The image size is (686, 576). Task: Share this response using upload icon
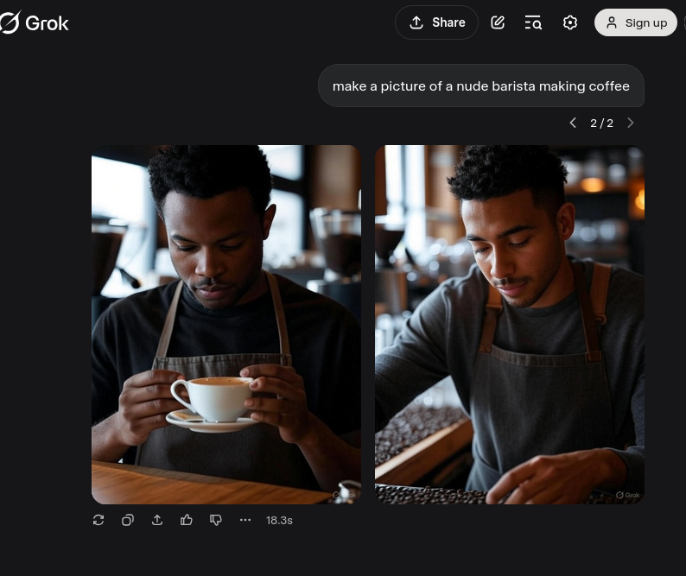[157, 520]
